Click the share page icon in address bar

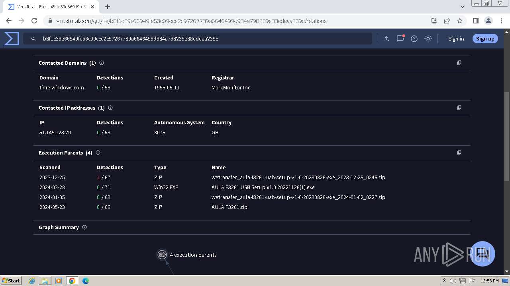tap(447, 21)
